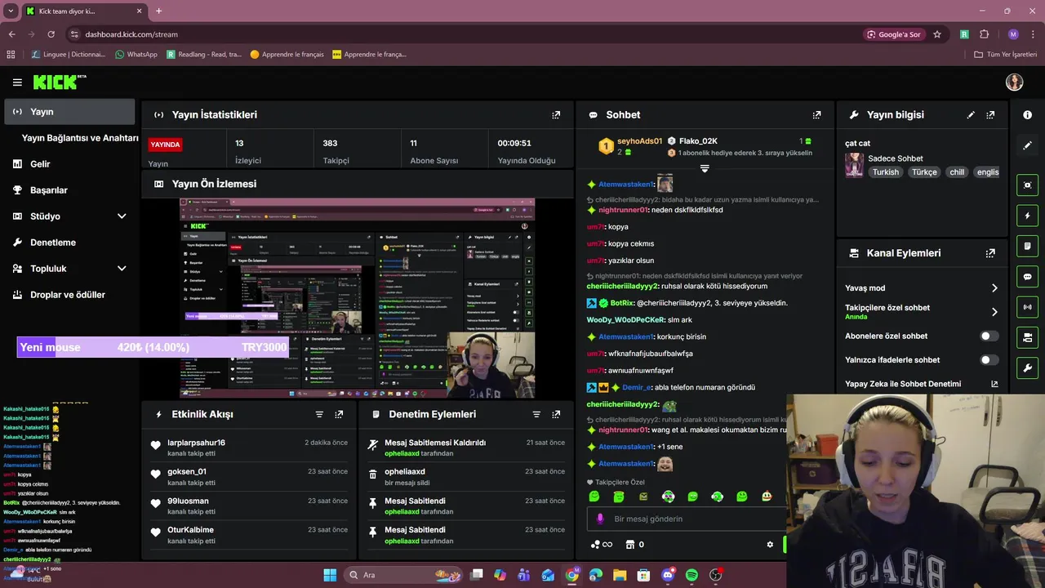Screen dimensions: 1045x588
Task: Click the Türkçe tag chip
Action: (x=924, y=172)
